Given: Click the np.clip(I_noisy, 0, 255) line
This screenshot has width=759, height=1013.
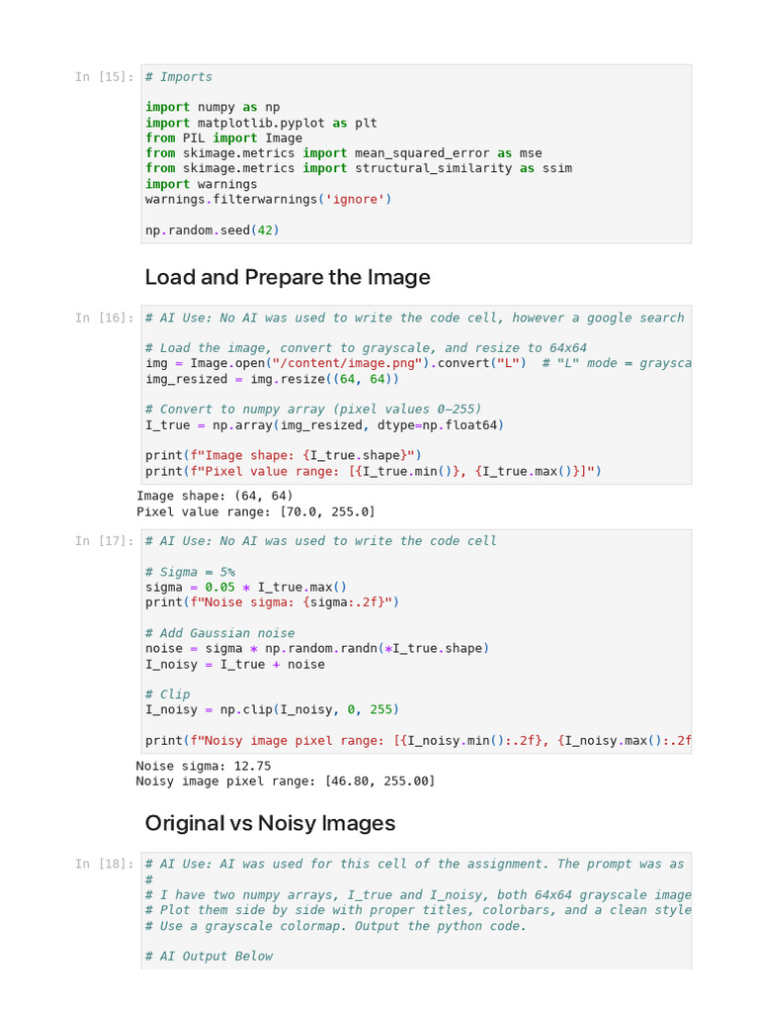Looking at the screenshot, I should [x=272, y=709].
